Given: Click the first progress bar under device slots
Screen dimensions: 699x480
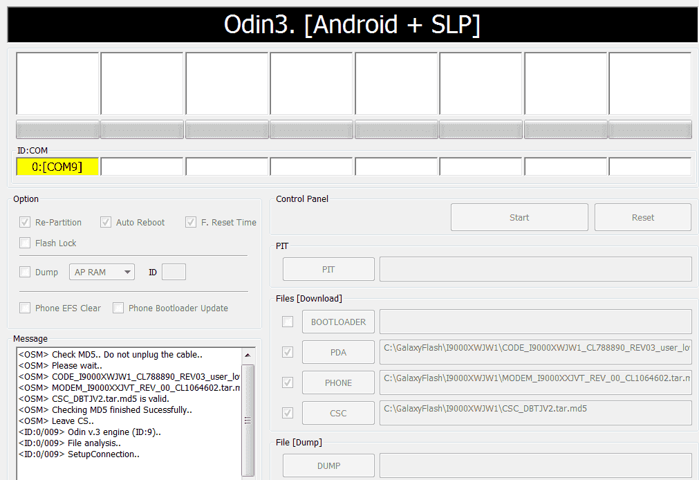Looking at the screenshot, I should [57, 130].
